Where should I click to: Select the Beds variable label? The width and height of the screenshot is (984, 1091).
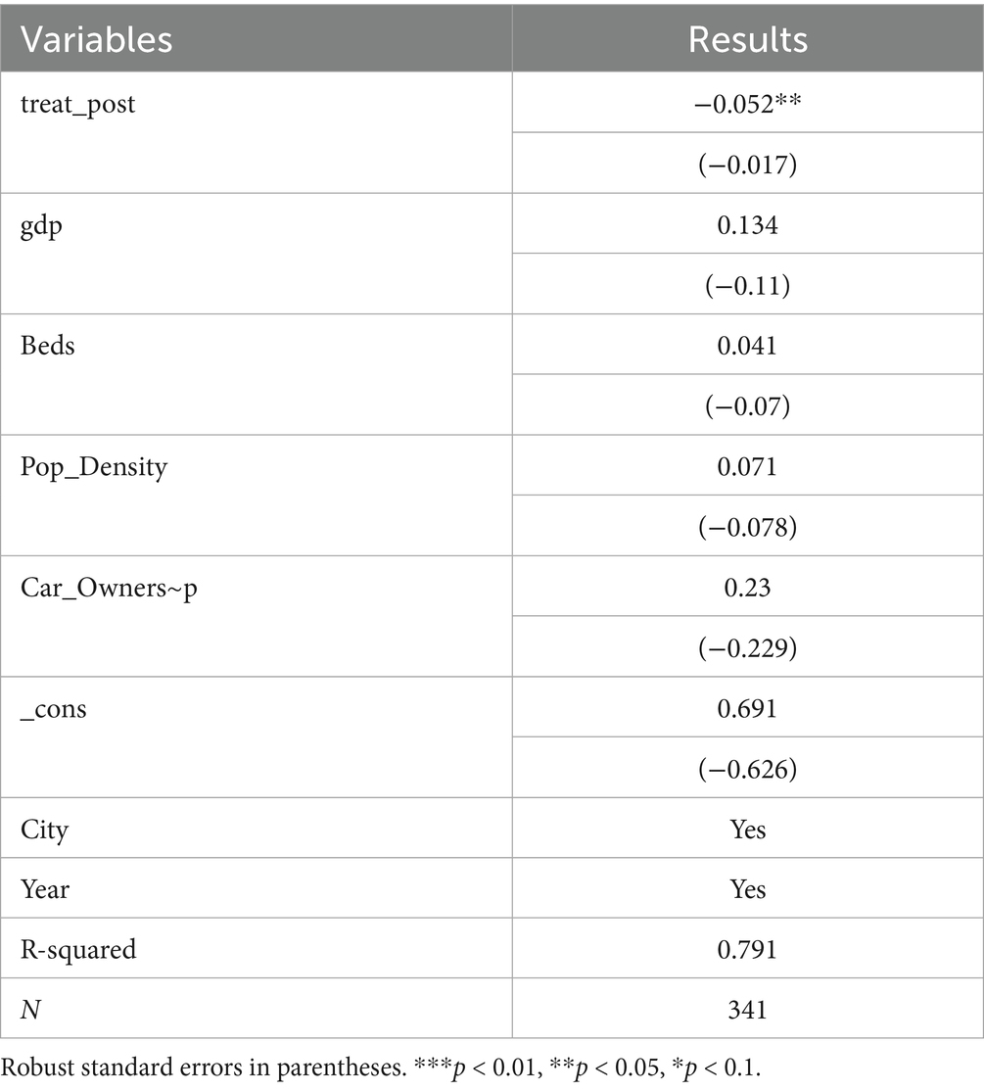pos(47,346)
